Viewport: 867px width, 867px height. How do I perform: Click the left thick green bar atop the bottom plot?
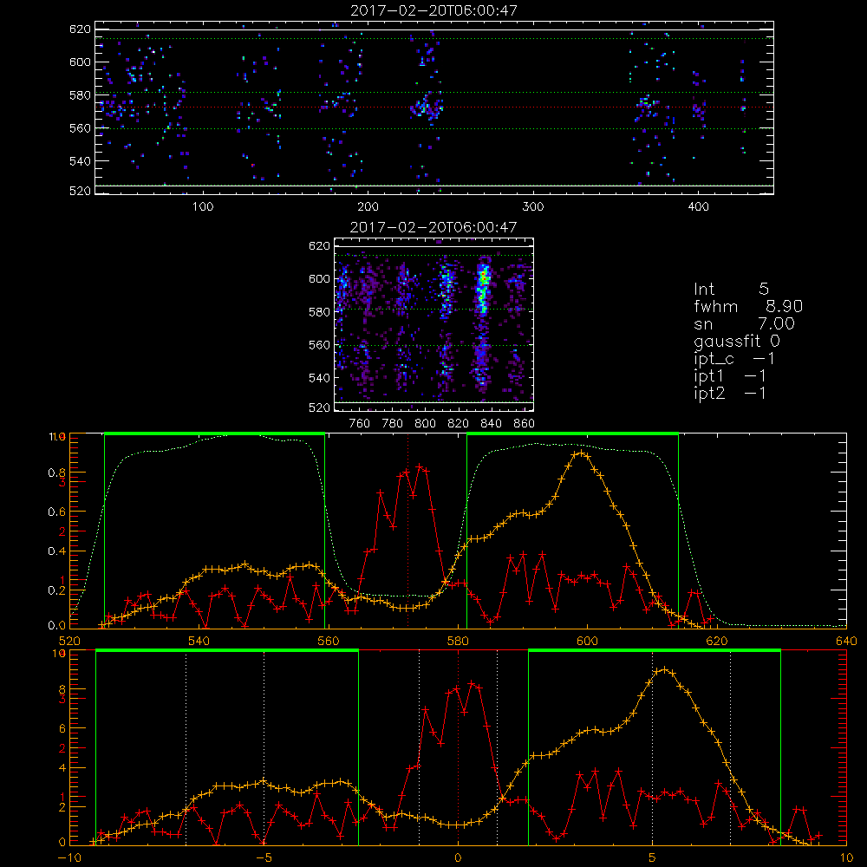tap(227, 650)
